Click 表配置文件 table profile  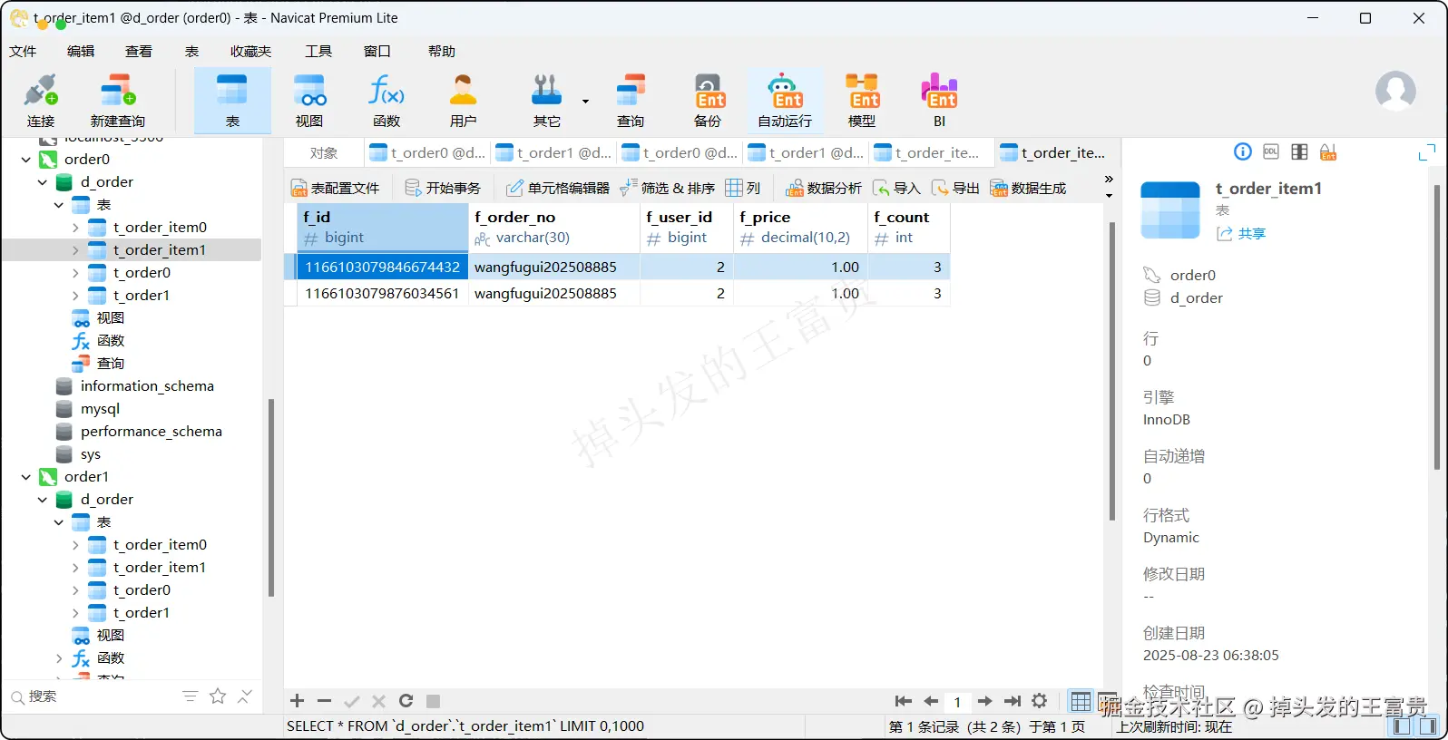pyautogui.click(x=335, y=188)
